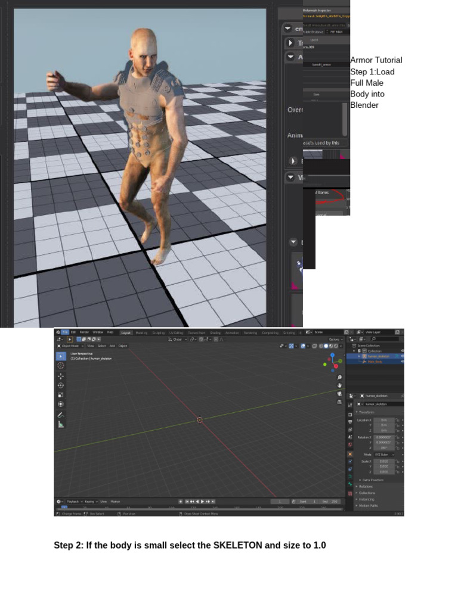Pick the Move tool in Blender toolbar
This screenshot has width=458, height=610.
click(x=61, y=376)
